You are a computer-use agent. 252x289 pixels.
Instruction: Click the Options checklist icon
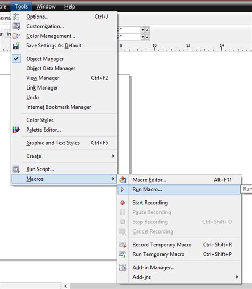point(16,17)
